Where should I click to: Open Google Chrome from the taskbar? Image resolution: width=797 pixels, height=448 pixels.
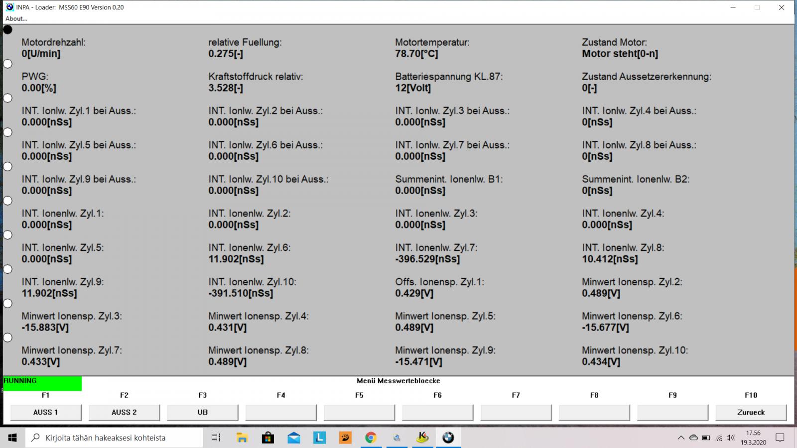(x=371, y=438)
